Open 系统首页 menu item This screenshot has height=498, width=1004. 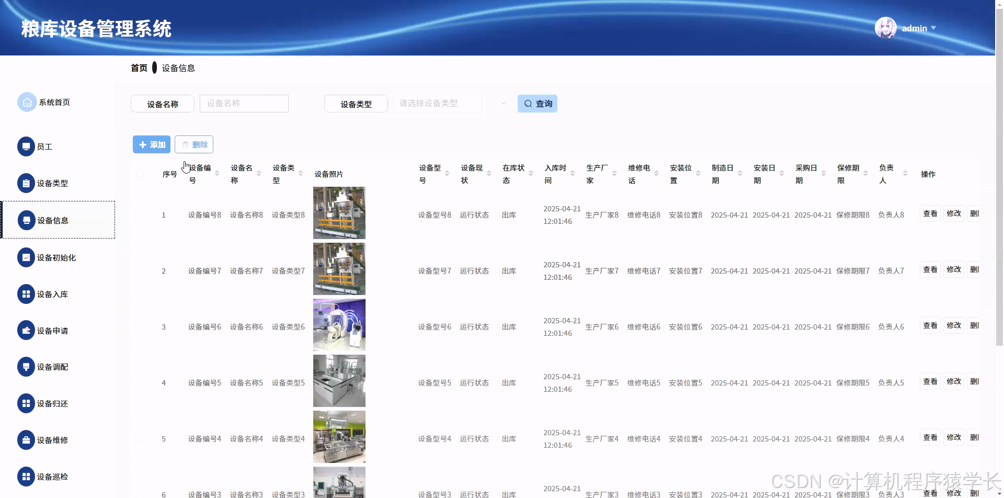coord(54,102)
